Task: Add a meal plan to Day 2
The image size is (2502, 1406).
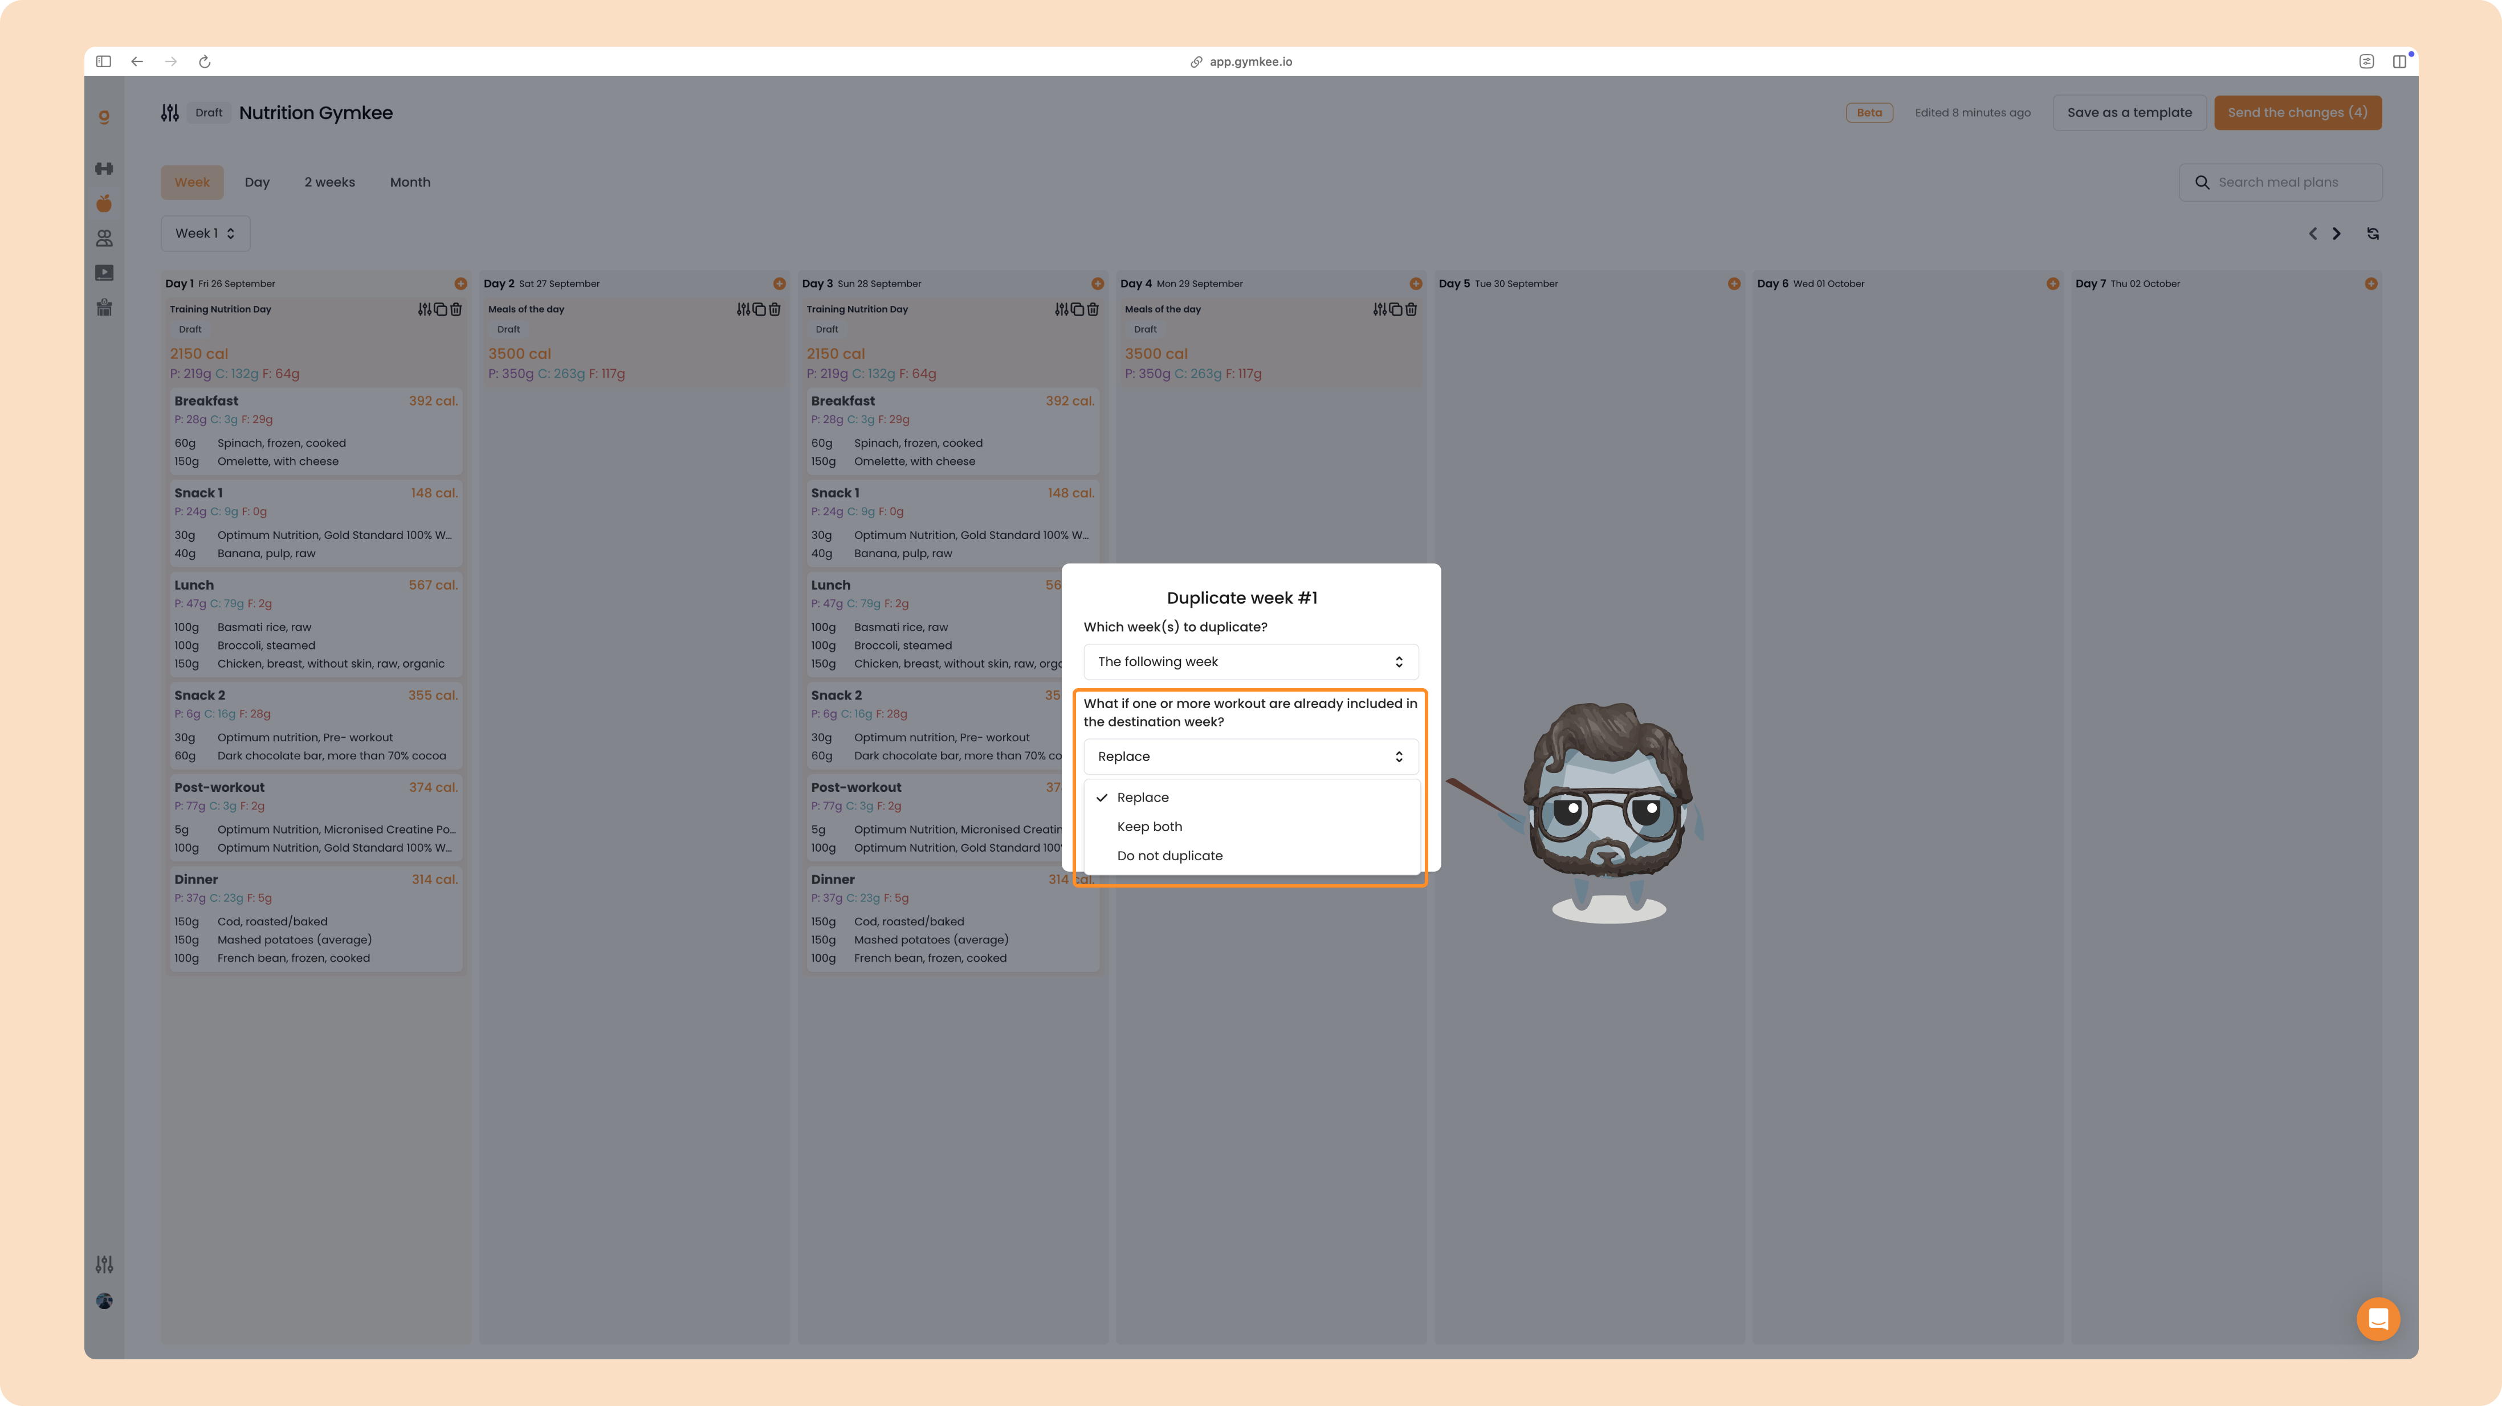Action: click(x=779, y=284)
